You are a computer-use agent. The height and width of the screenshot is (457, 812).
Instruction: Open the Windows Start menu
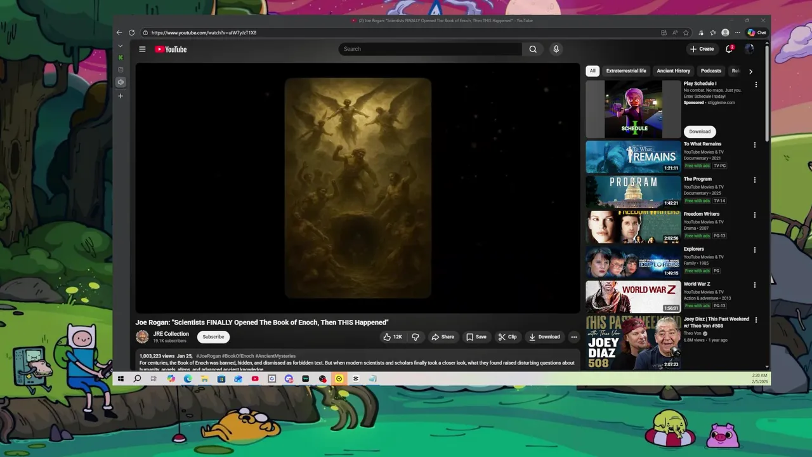(121, 379)
